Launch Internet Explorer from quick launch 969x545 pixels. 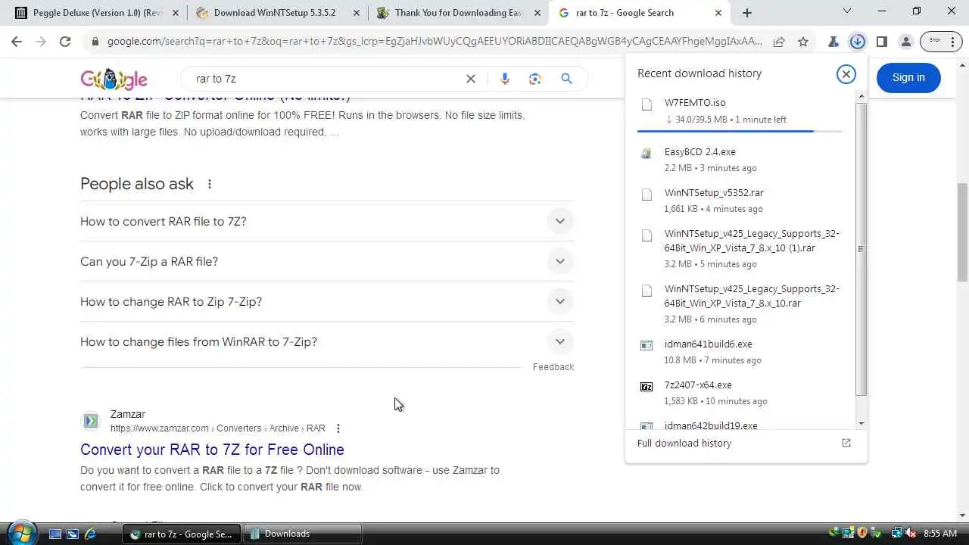point(91,534)
